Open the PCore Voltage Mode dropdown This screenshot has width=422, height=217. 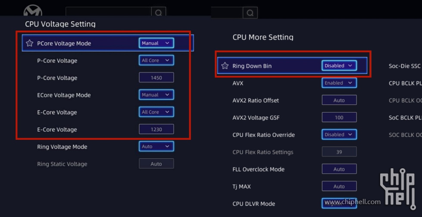point(156,43)
